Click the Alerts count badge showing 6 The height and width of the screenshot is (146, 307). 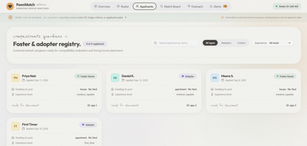225,6
